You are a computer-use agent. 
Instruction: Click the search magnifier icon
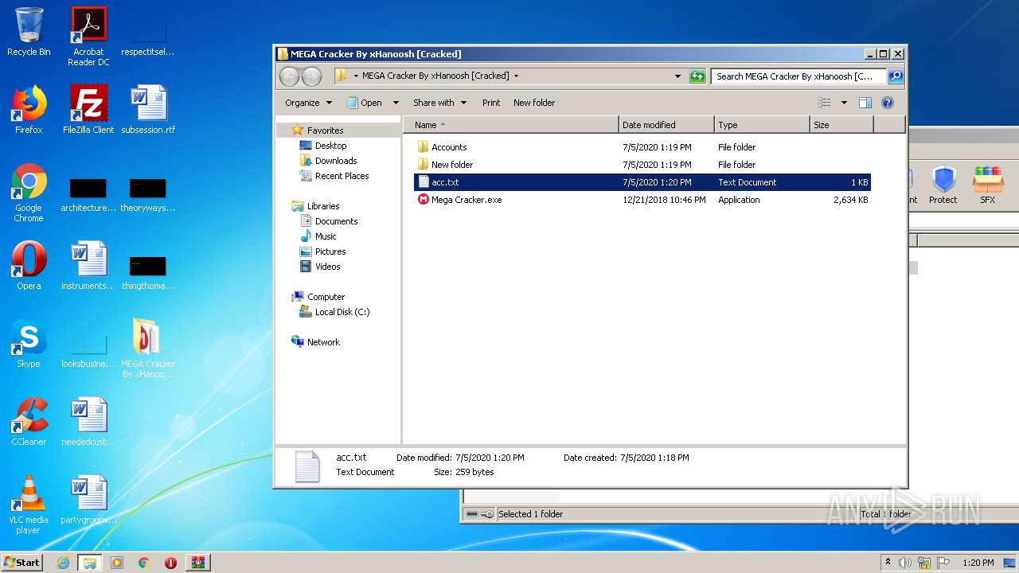tap(896, 76)
